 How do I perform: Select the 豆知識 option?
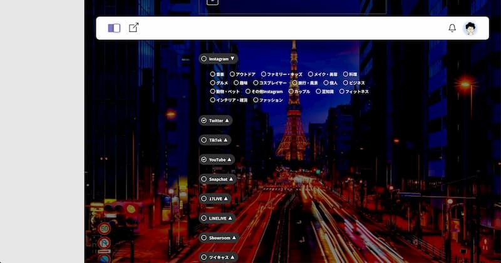(324, 91)
